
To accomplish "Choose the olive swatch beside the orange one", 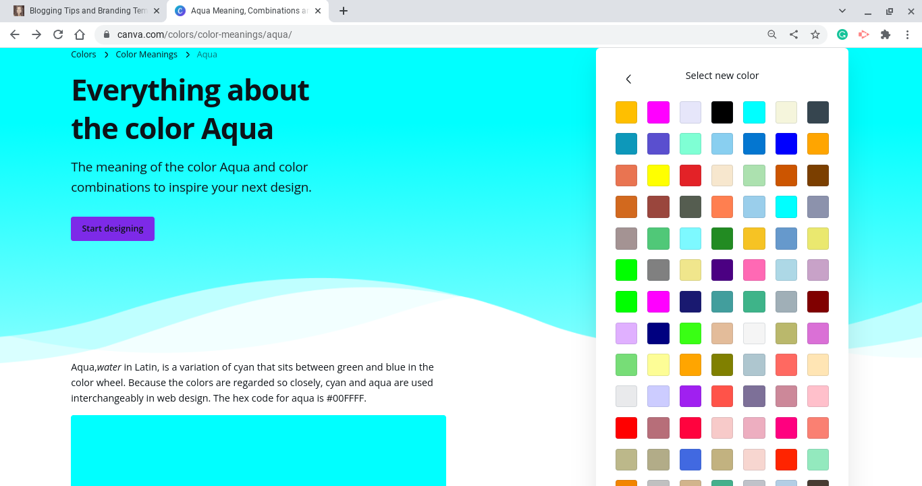I will pyautogui.click(x=722, y=365).
